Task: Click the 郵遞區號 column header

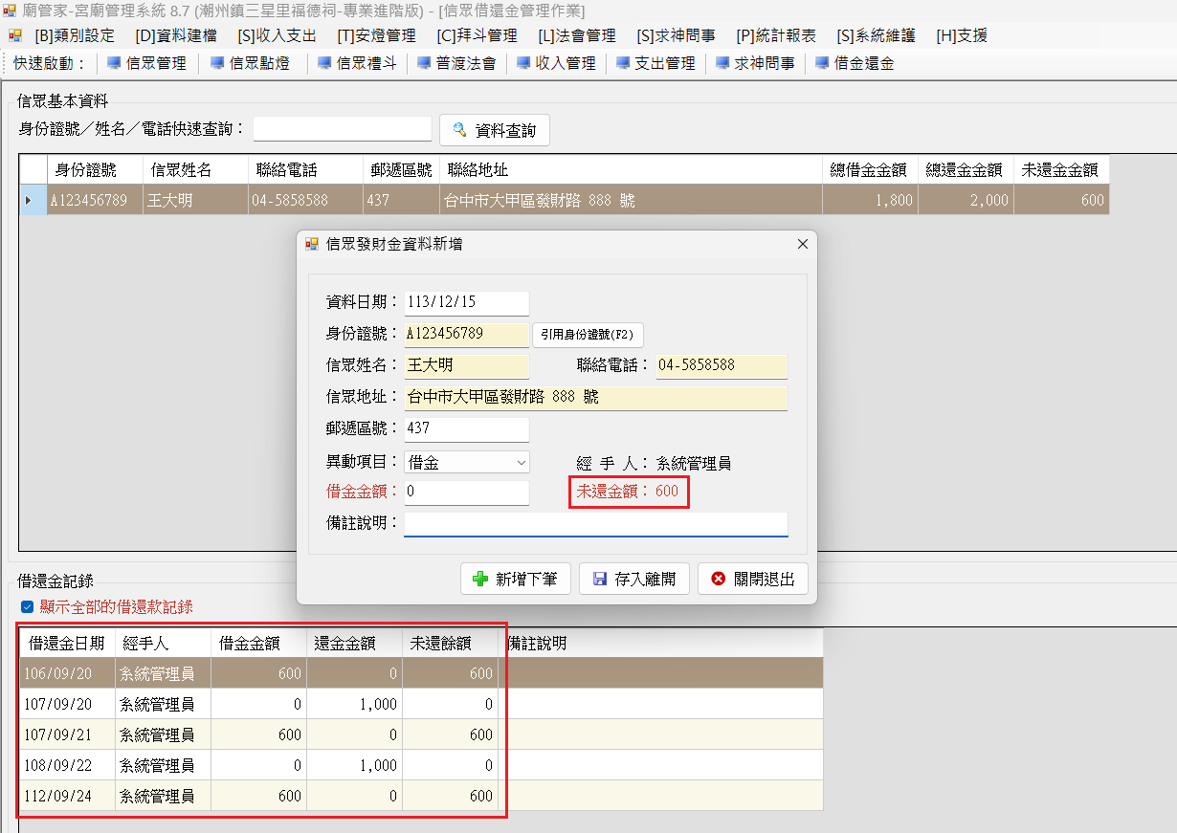Action: pos(401,170)
